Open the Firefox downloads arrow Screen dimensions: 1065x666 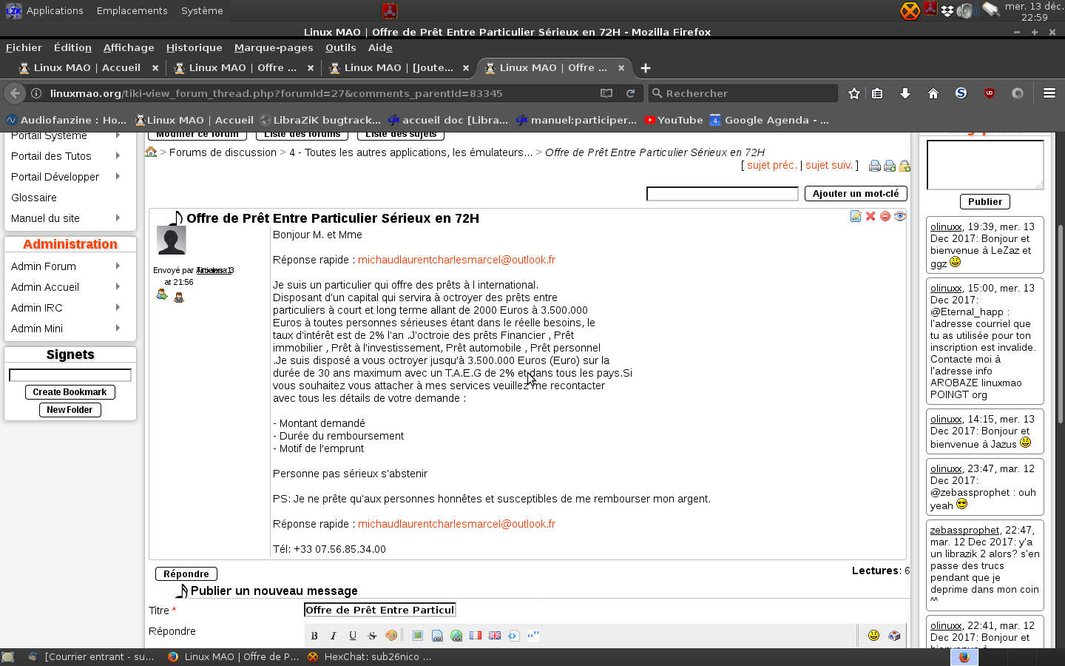tap(905, 93)
